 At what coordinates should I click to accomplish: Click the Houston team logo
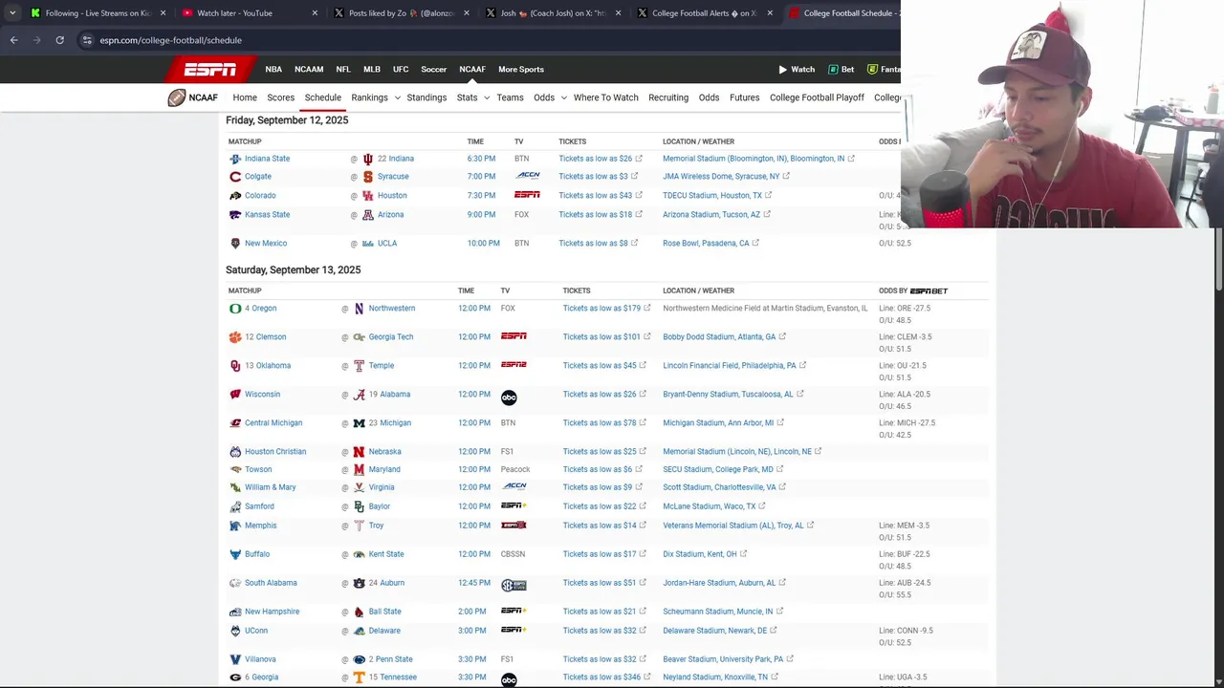tap(367, 196)
